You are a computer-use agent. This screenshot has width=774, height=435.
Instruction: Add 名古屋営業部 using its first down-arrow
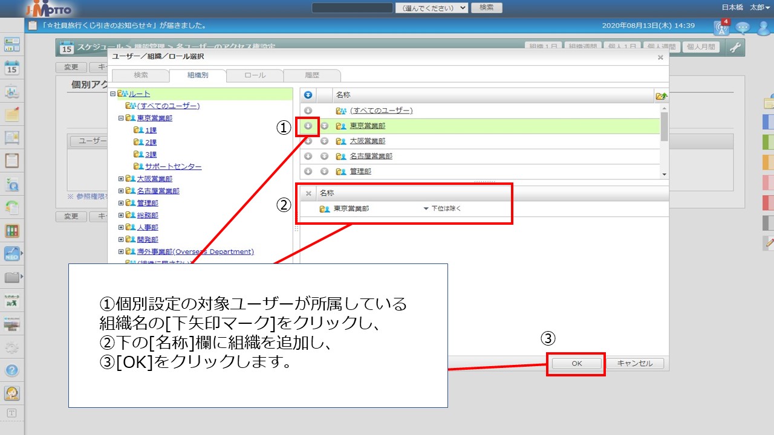click(308, 156)
